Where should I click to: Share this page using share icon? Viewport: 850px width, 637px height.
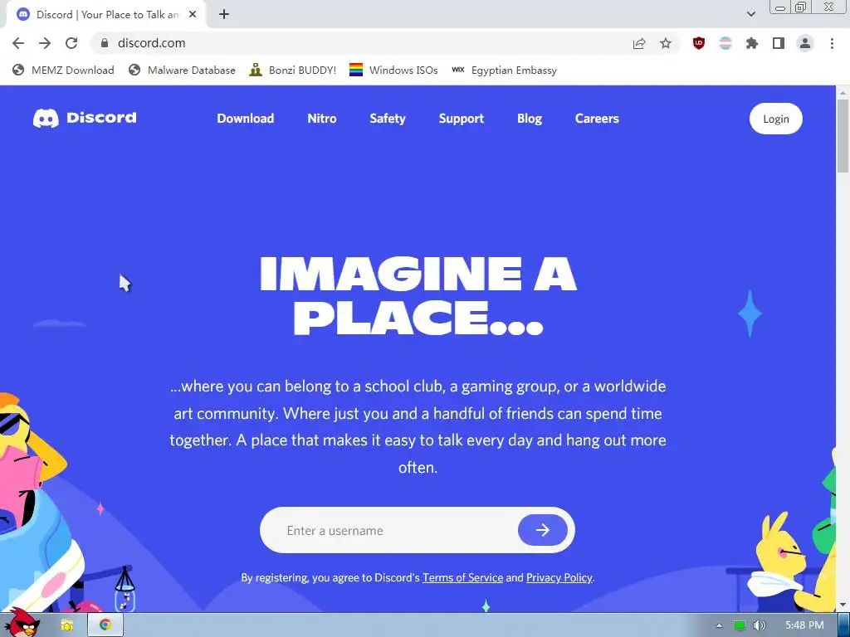tap(639, 43)
